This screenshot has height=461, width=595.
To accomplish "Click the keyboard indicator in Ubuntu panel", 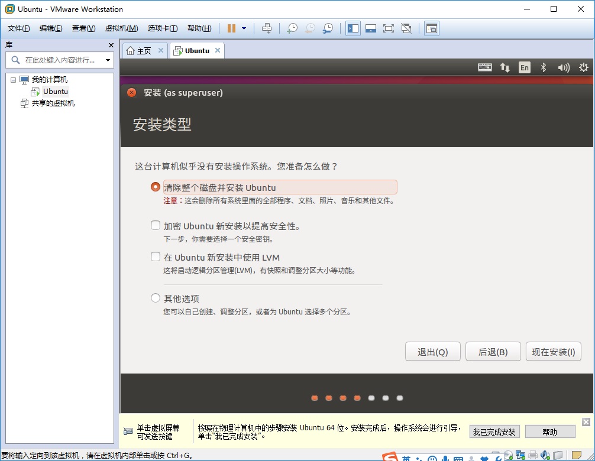I will pos(484,67).
